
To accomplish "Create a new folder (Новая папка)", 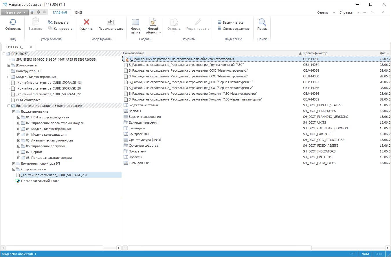I will tap(135, 23).
